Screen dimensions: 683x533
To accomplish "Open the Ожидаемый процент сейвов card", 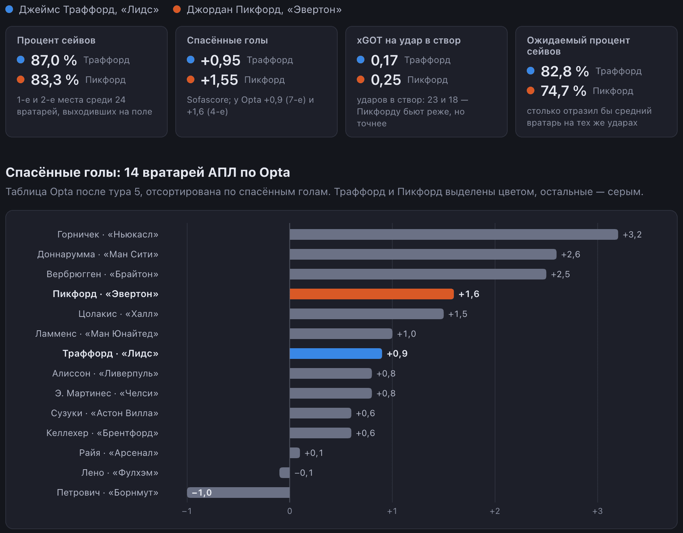I will [x=596, y=81].
